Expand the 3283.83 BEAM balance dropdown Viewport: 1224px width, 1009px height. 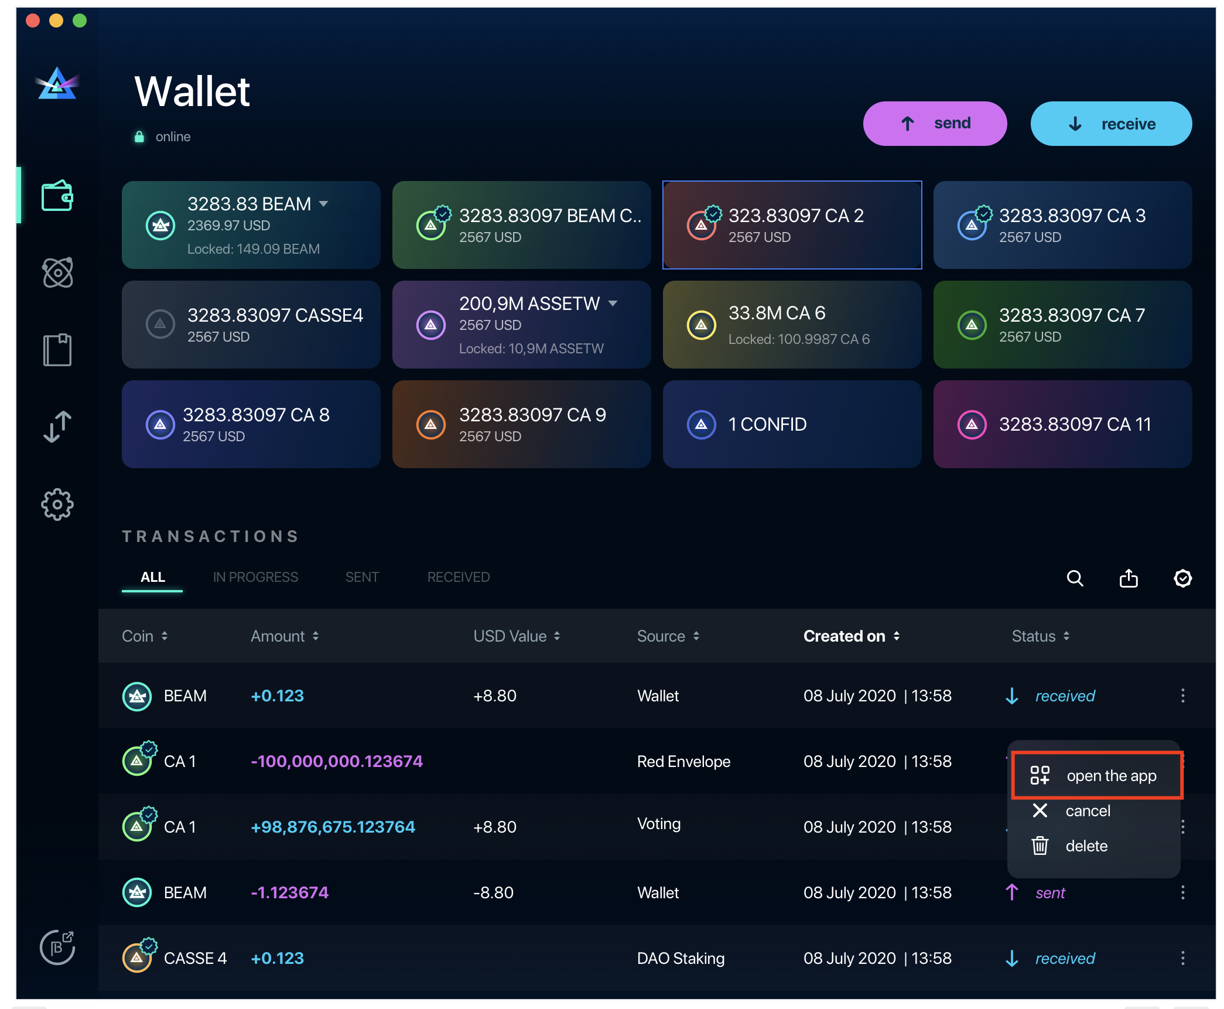[324, 203]
